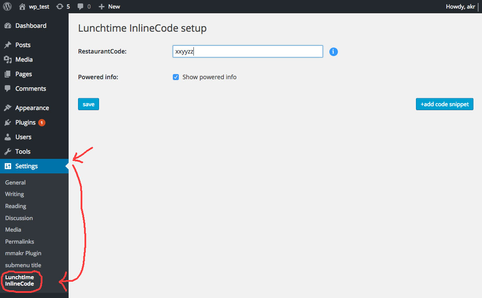Open the Appearance menu
482x298 pixels.
point(32,108)
